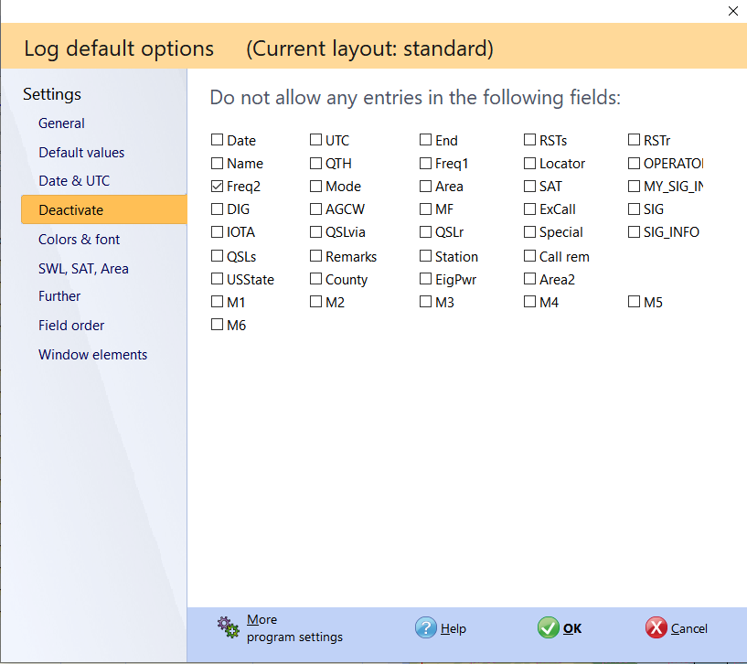Open the Window elements settings page
This screenshot has height=664, width=747.
click(x=93, y=355)
